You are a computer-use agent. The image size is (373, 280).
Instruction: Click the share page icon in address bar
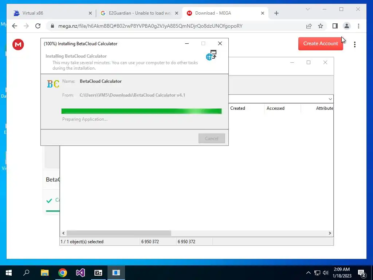[x=309, y=26]
